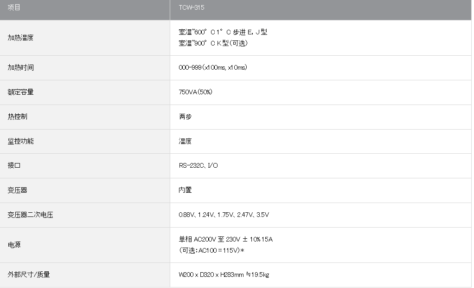Select the 变压器二次电压 row label
This screenshot has width=474, height=288.
tap(31, 215)
